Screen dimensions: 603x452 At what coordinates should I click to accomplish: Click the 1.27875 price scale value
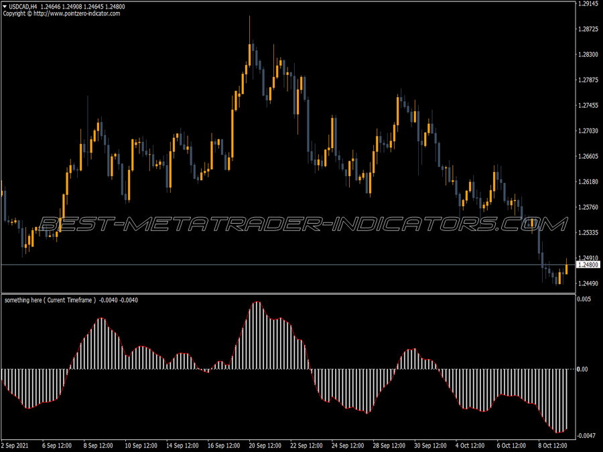click(588, 80)
